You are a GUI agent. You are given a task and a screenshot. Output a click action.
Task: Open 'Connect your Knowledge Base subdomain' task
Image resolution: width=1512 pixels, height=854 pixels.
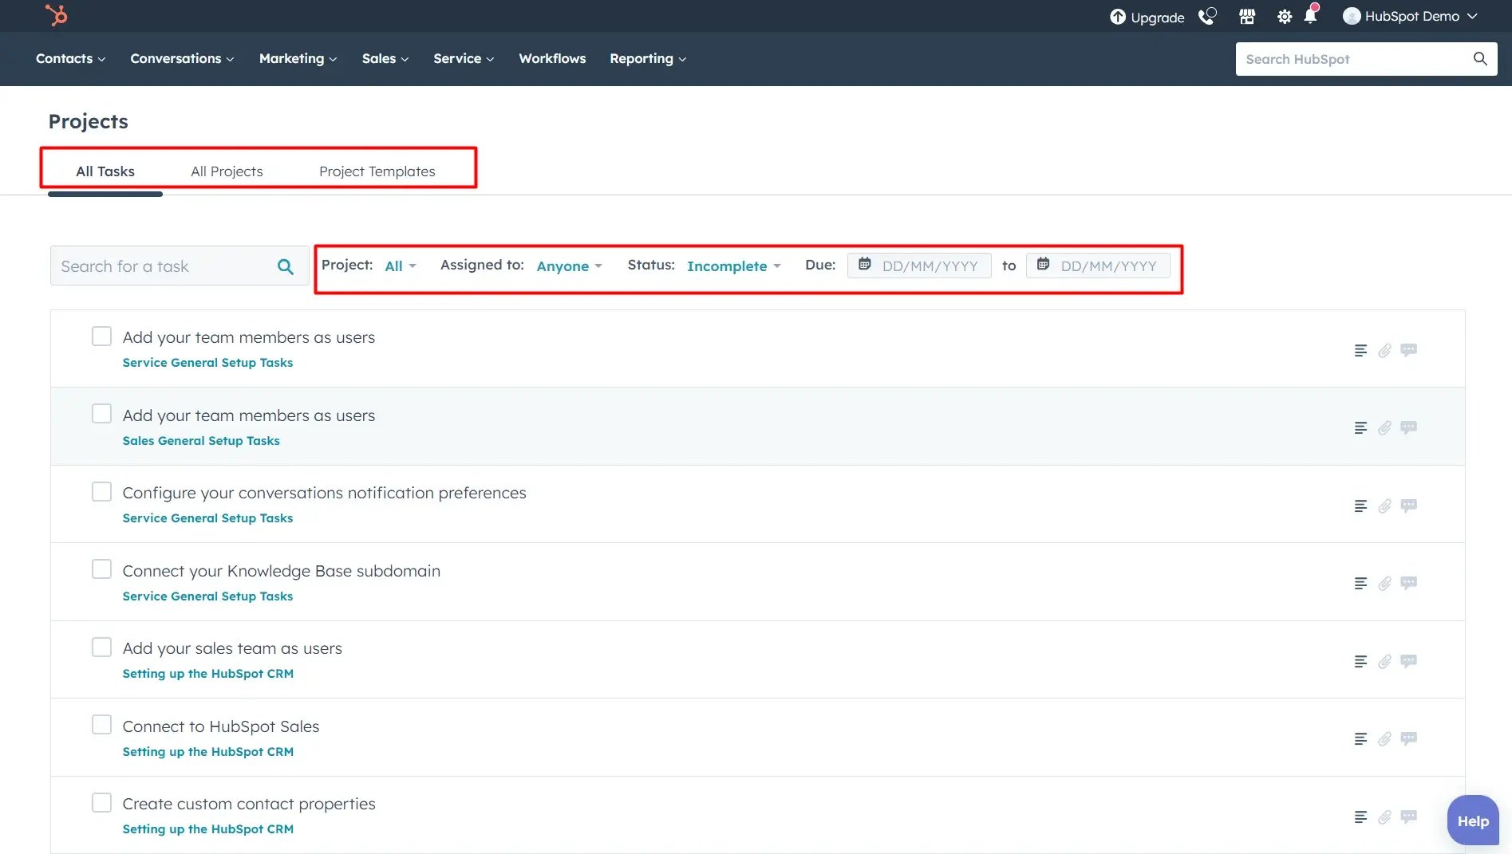(281, 571)
